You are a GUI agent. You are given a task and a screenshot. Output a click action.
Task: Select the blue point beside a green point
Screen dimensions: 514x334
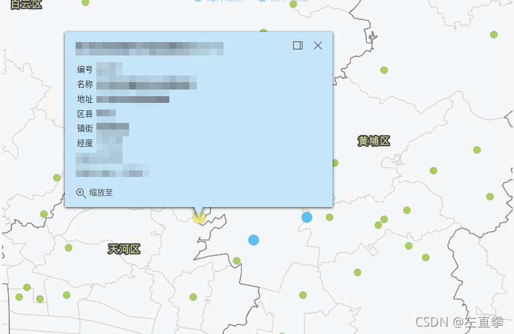coord(307,217)
